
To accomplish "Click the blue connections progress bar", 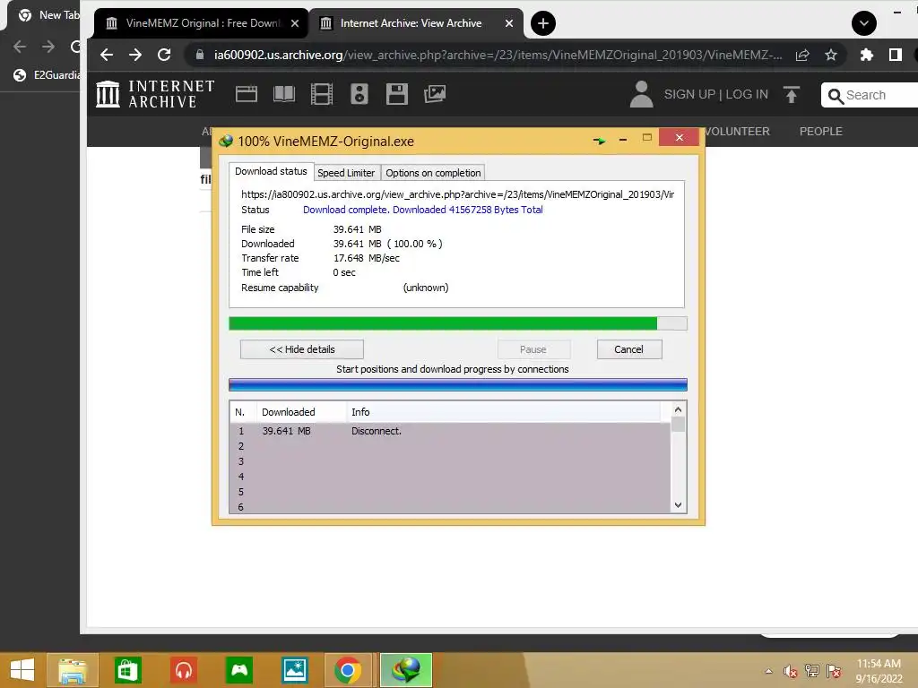I will [x=458, y=384].
